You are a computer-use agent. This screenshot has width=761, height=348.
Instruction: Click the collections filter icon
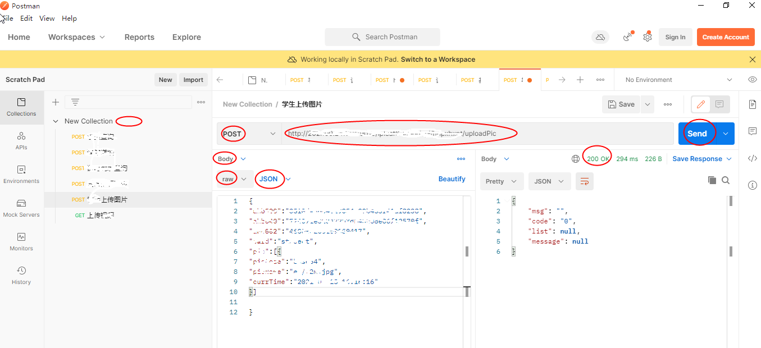tap(75, 102)
